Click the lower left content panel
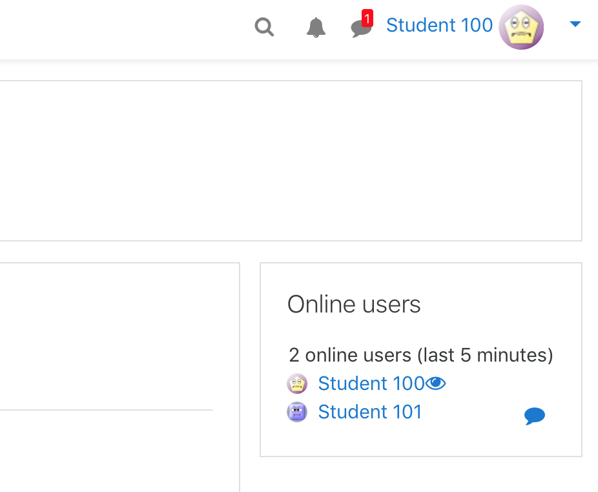Image resolution: width=598 pixels, height=492 pixels. [119, 377]
